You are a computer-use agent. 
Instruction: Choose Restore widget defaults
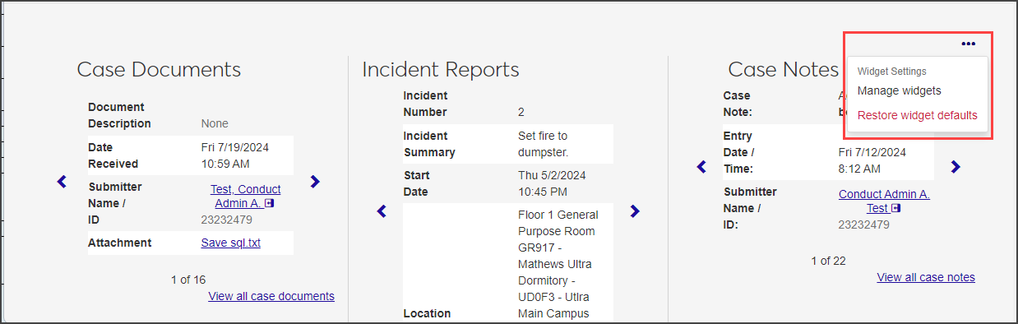917,115
